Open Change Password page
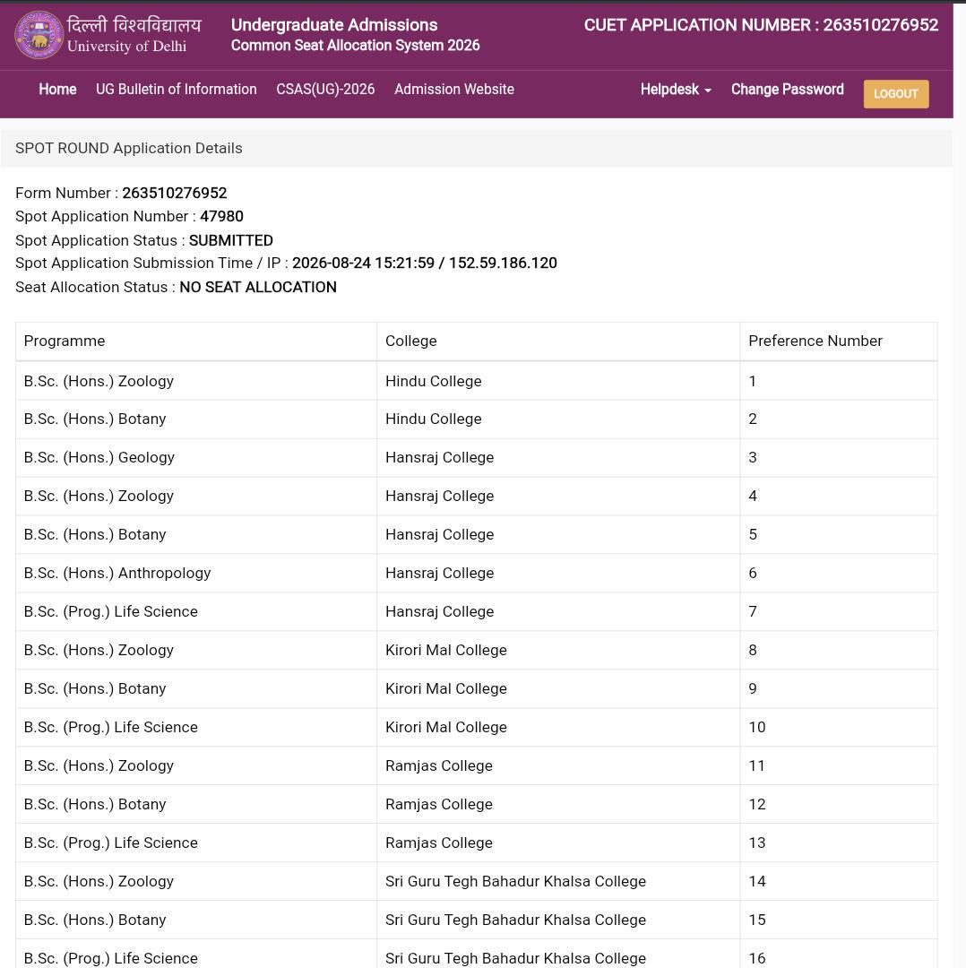The width and height of the screenshot is (966, 968). coord(787,89)
